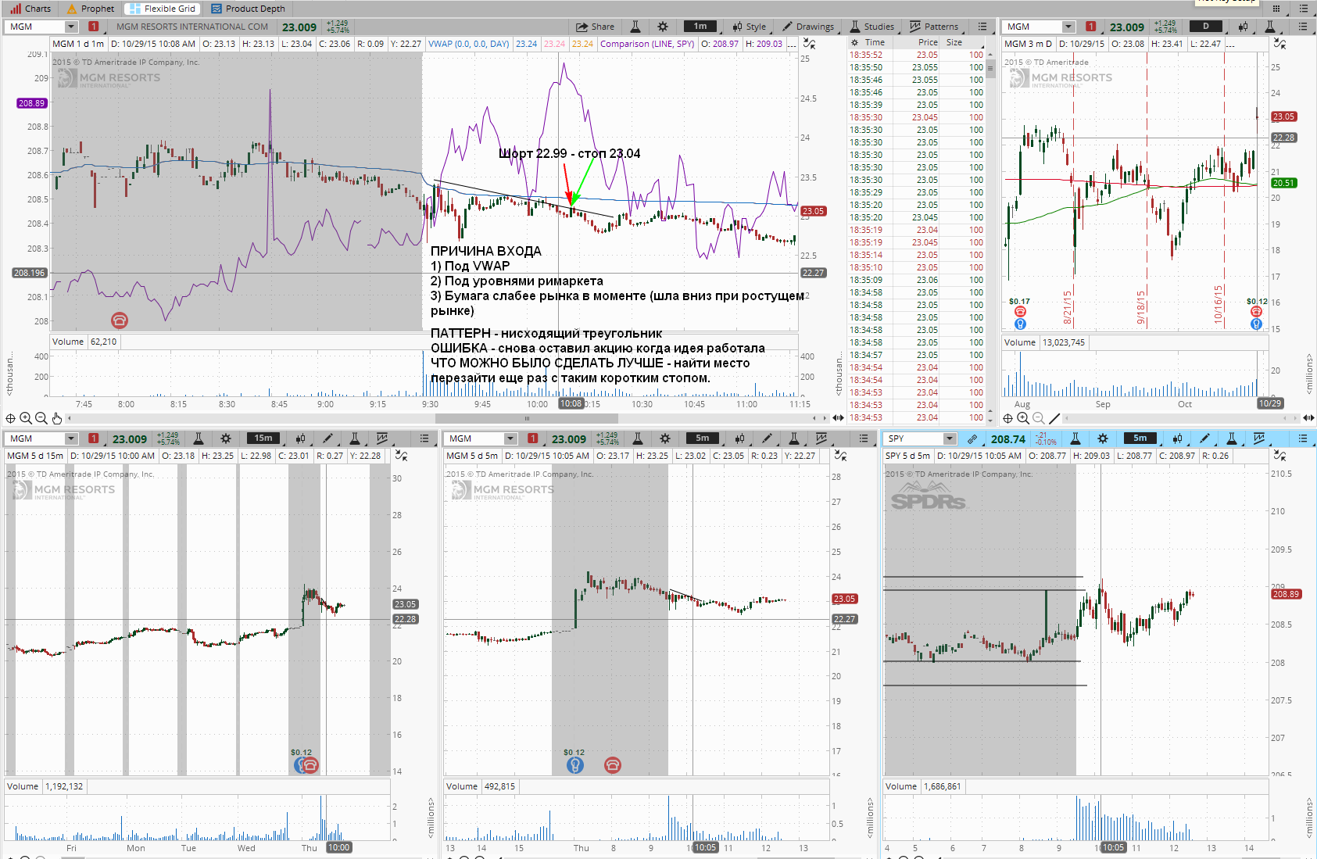The width and height of the screenshot is (1317, 859).
Task: Click the 10:08 time marker on main chart axis
Action: 571,404
